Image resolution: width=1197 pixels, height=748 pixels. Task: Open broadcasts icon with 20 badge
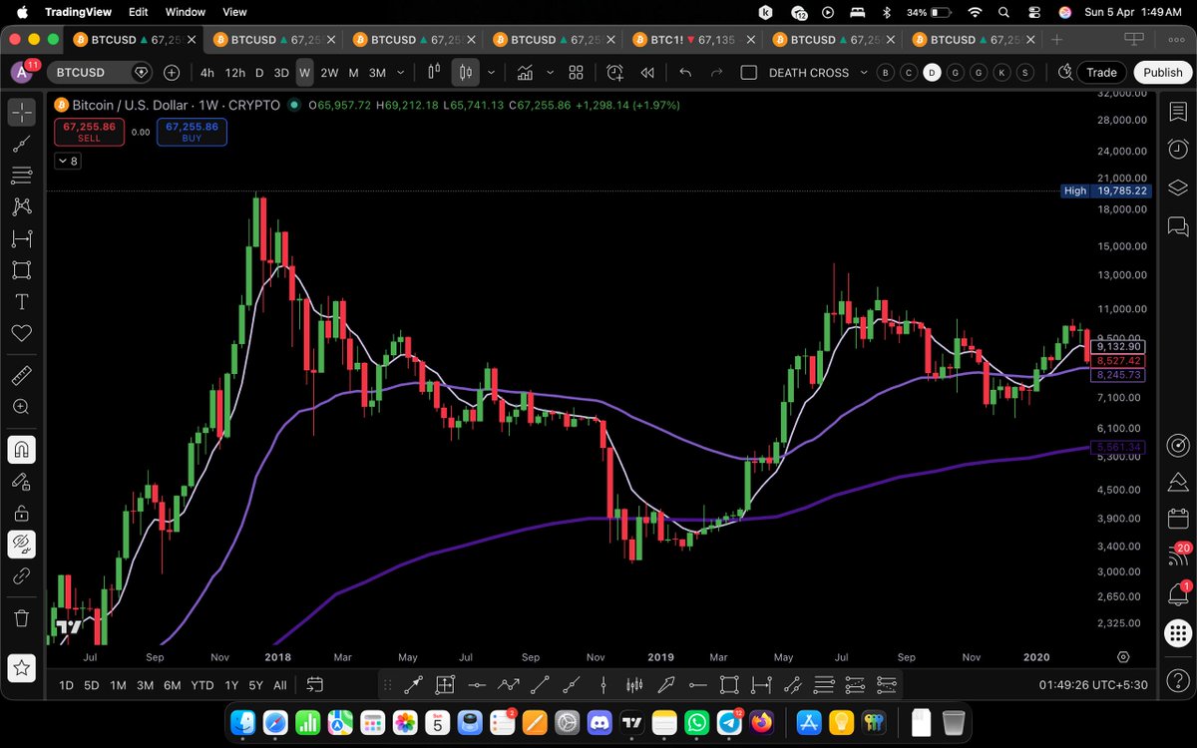(x=1178, y=557)
